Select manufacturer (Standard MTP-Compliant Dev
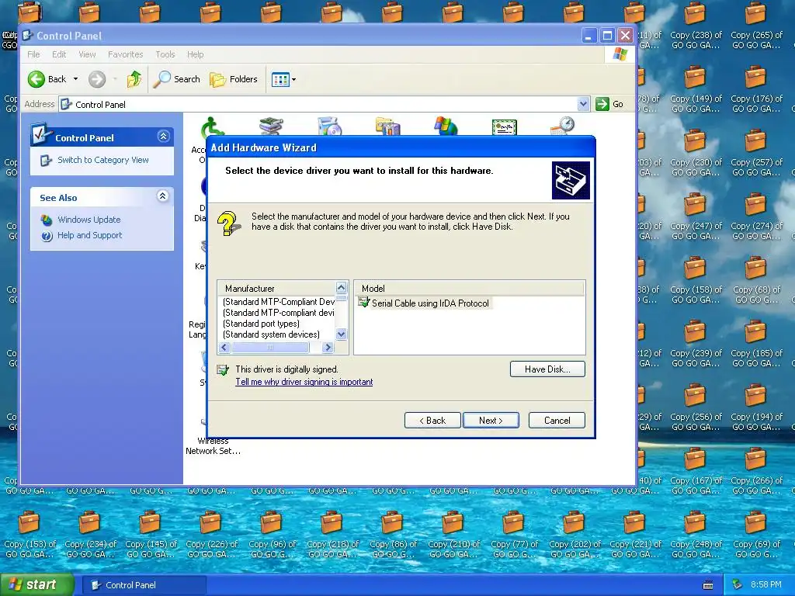795x596 pixels. (279, 302)
